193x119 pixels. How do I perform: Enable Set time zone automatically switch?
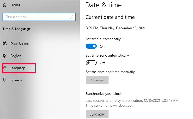91,63
